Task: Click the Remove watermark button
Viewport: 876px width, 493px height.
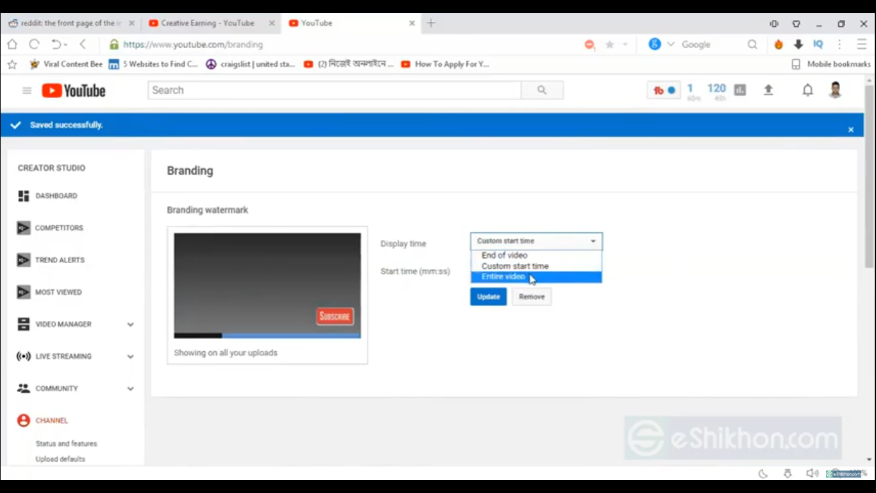Action: [531, 296]
